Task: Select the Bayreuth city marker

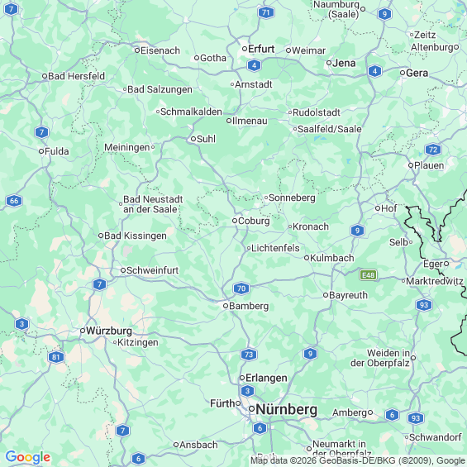Action: click(x=326, y=295)
